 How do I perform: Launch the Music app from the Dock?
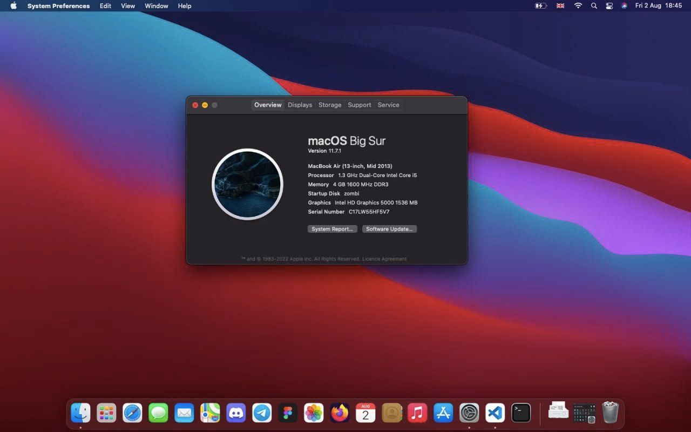click(x=417, y=413)
